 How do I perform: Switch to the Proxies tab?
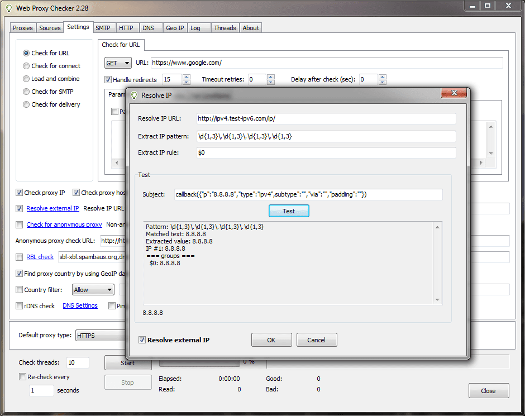(x=23, y=28)
